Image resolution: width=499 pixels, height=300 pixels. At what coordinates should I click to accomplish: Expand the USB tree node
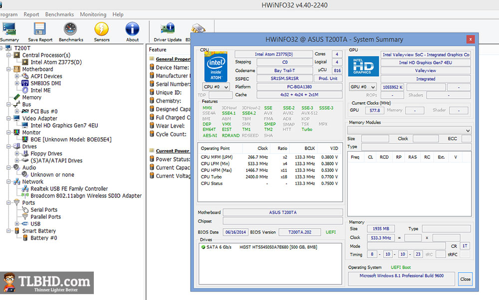[17, 224]
